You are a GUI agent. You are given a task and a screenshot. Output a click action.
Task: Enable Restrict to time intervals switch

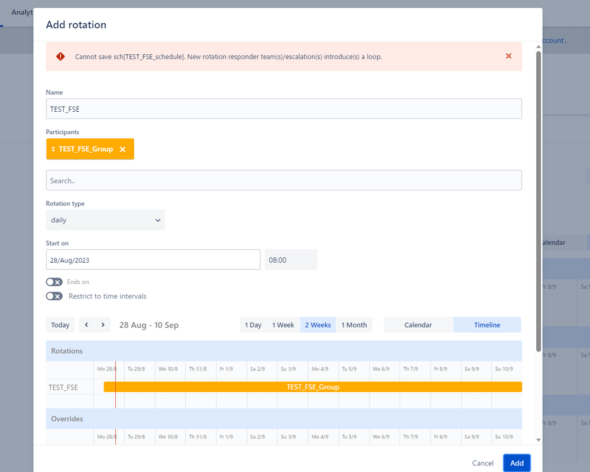(x=54, y=296)
